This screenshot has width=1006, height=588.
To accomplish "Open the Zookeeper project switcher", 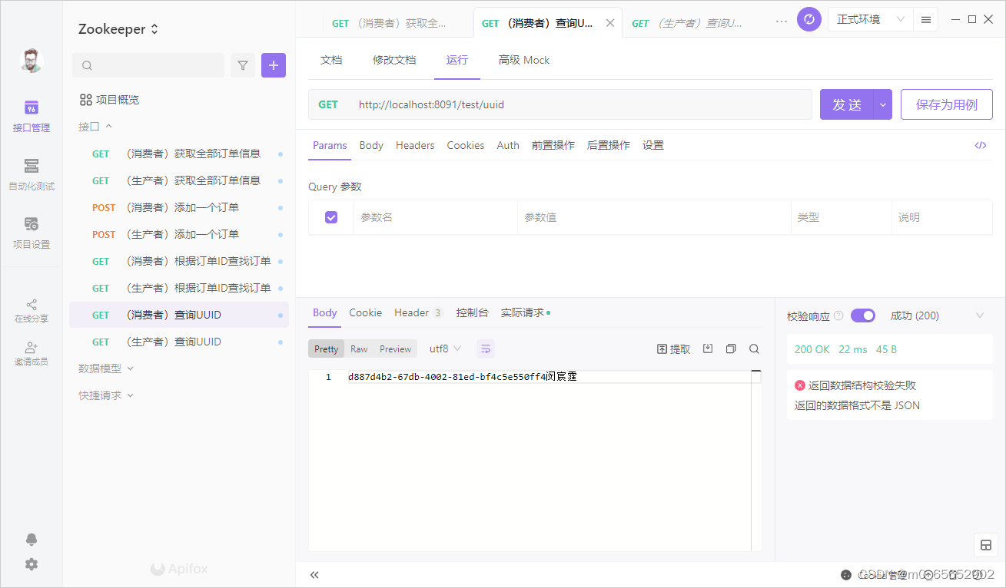I will pyautogui.click(x=118, y=29).
